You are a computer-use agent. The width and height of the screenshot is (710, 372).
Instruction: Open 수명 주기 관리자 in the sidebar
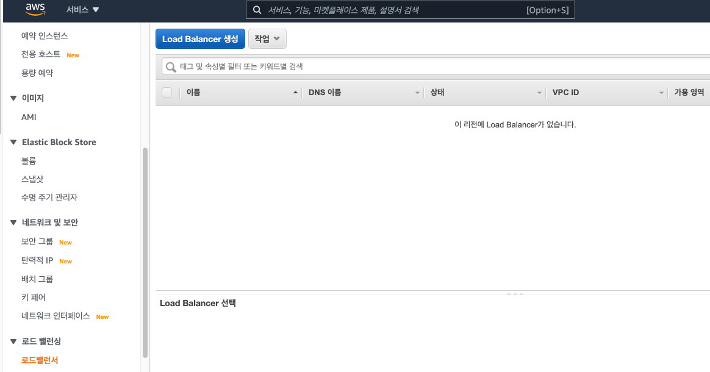point(49,198)
